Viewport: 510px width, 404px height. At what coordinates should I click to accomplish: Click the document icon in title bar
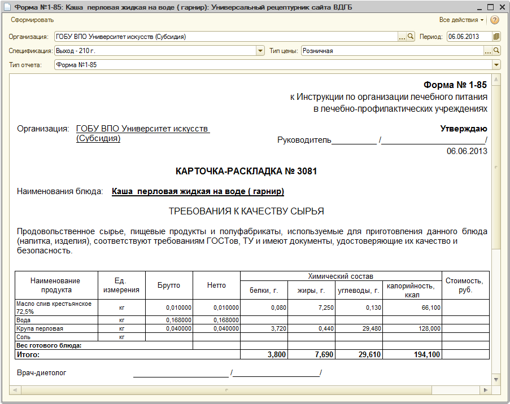tap(7, 7)
